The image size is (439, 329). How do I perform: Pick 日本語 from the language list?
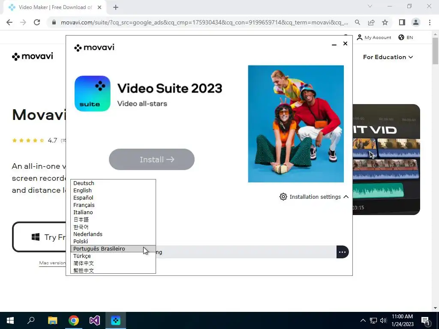113,220
